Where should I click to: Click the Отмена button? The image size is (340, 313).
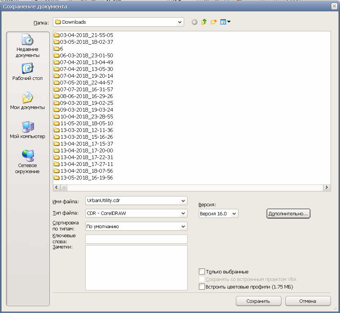click(308, 301)
